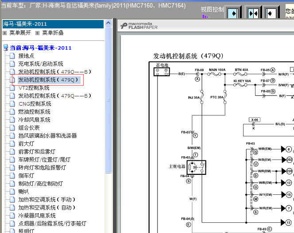The image size is (294, 233).
Task: Open 充电系统/启动系统 diagram
Action: pos(41,64)
